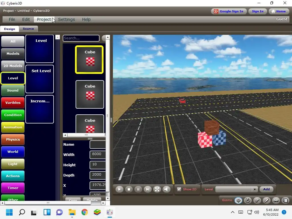Viewport: 292px width, 219px height.
Task: Click the Add level button
Action: click(x=266, y=189)
